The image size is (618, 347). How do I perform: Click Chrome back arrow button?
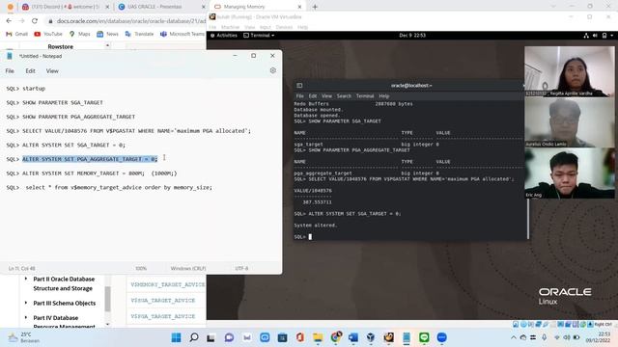pyautogui.click(x=9, y=21)
